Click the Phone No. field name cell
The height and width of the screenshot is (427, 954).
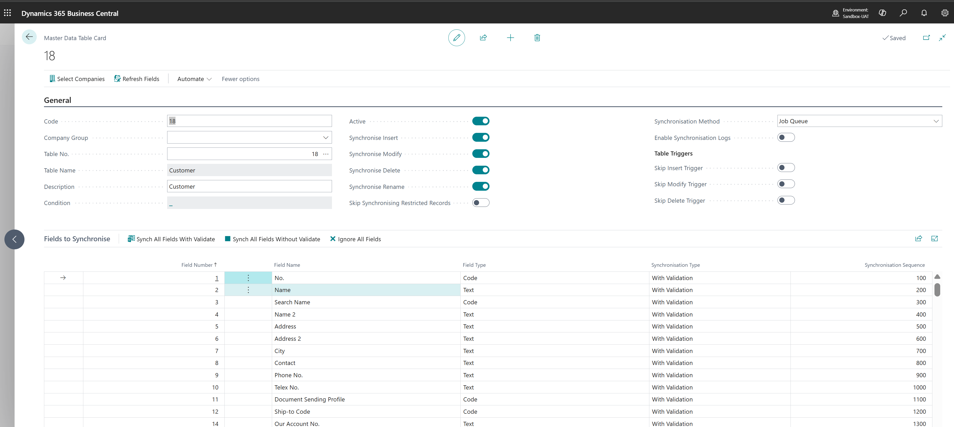(366, 375)
